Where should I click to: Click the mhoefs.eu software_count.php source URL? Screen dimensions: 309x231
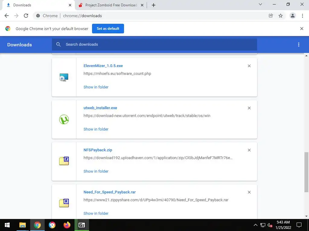tap(117, 74)
